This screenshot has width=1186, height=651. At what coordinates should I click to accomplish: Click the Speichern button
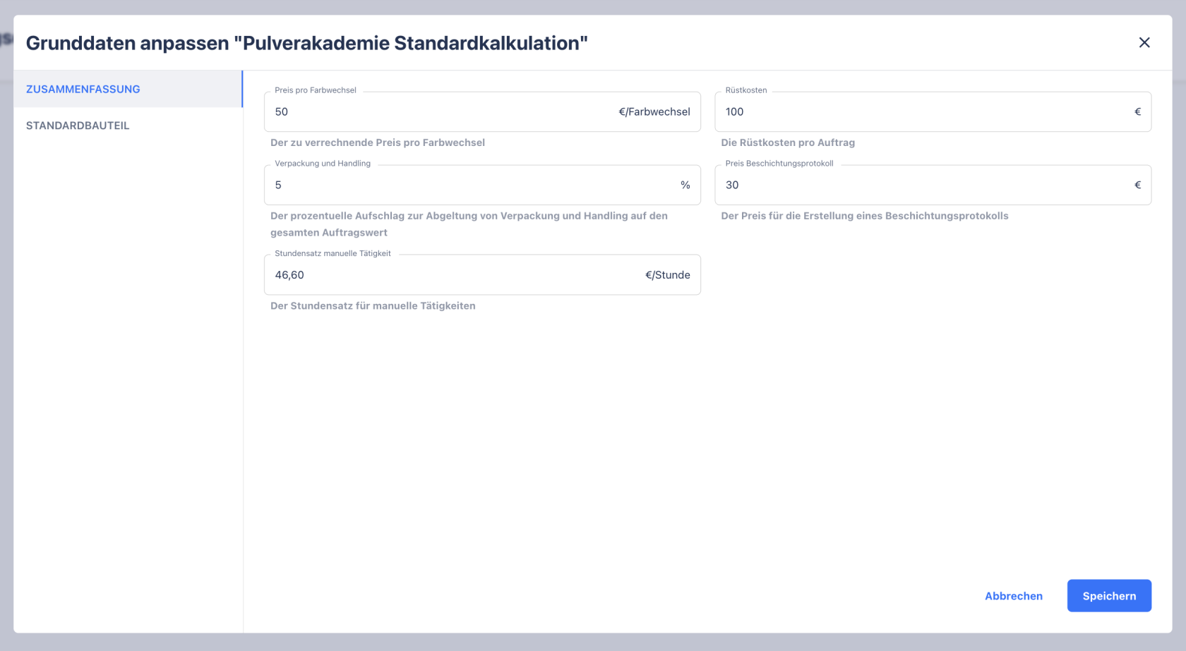pyautogui.click(x=1109, y=596)
